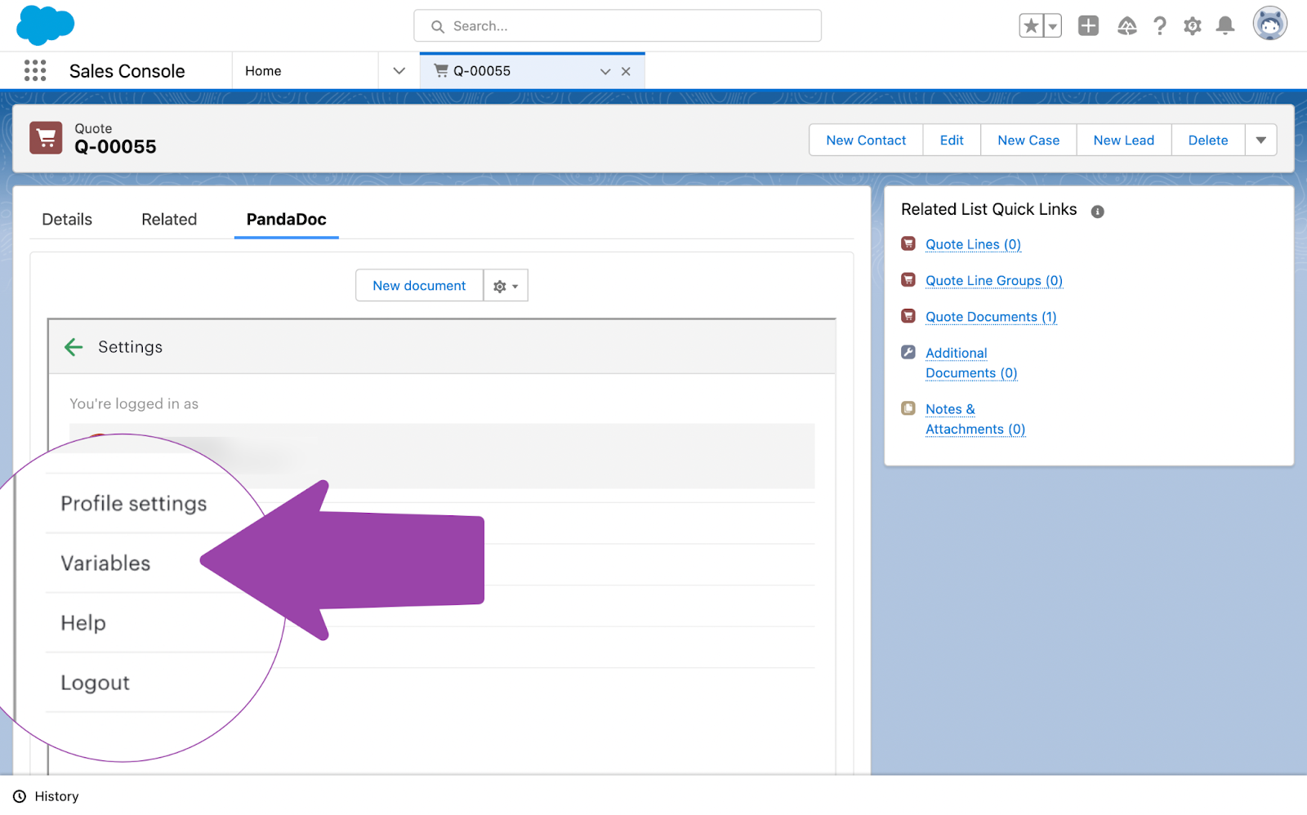Click the Quote Line Groups list icon
The height and width of the screenshot is (815, 1307).
(x=908, y=279)
